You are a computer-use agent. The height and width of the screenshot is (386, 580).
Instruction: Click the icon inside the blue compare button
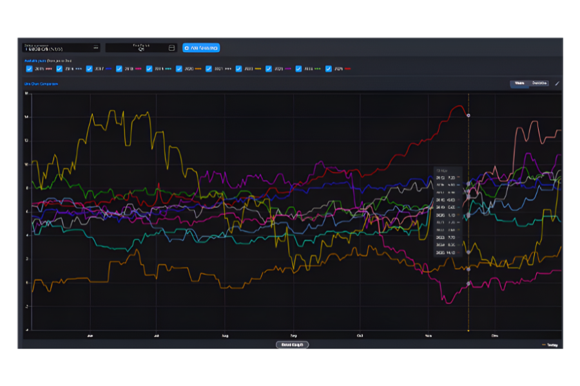point(186,47)
